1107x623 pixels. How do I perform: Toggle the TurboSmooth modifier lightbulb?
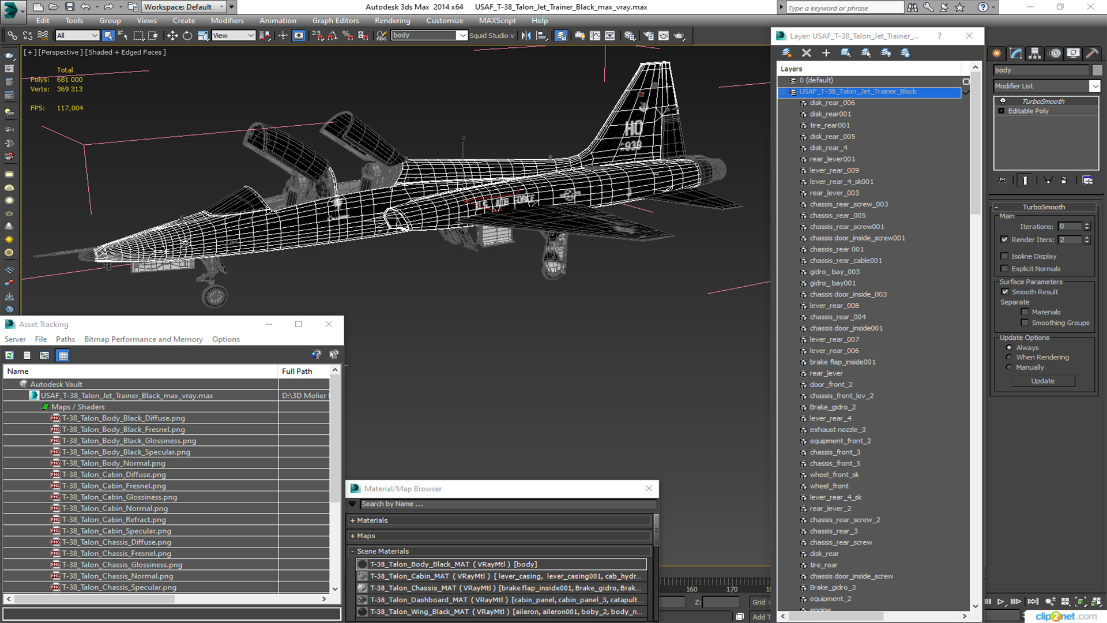(1003, 101)
